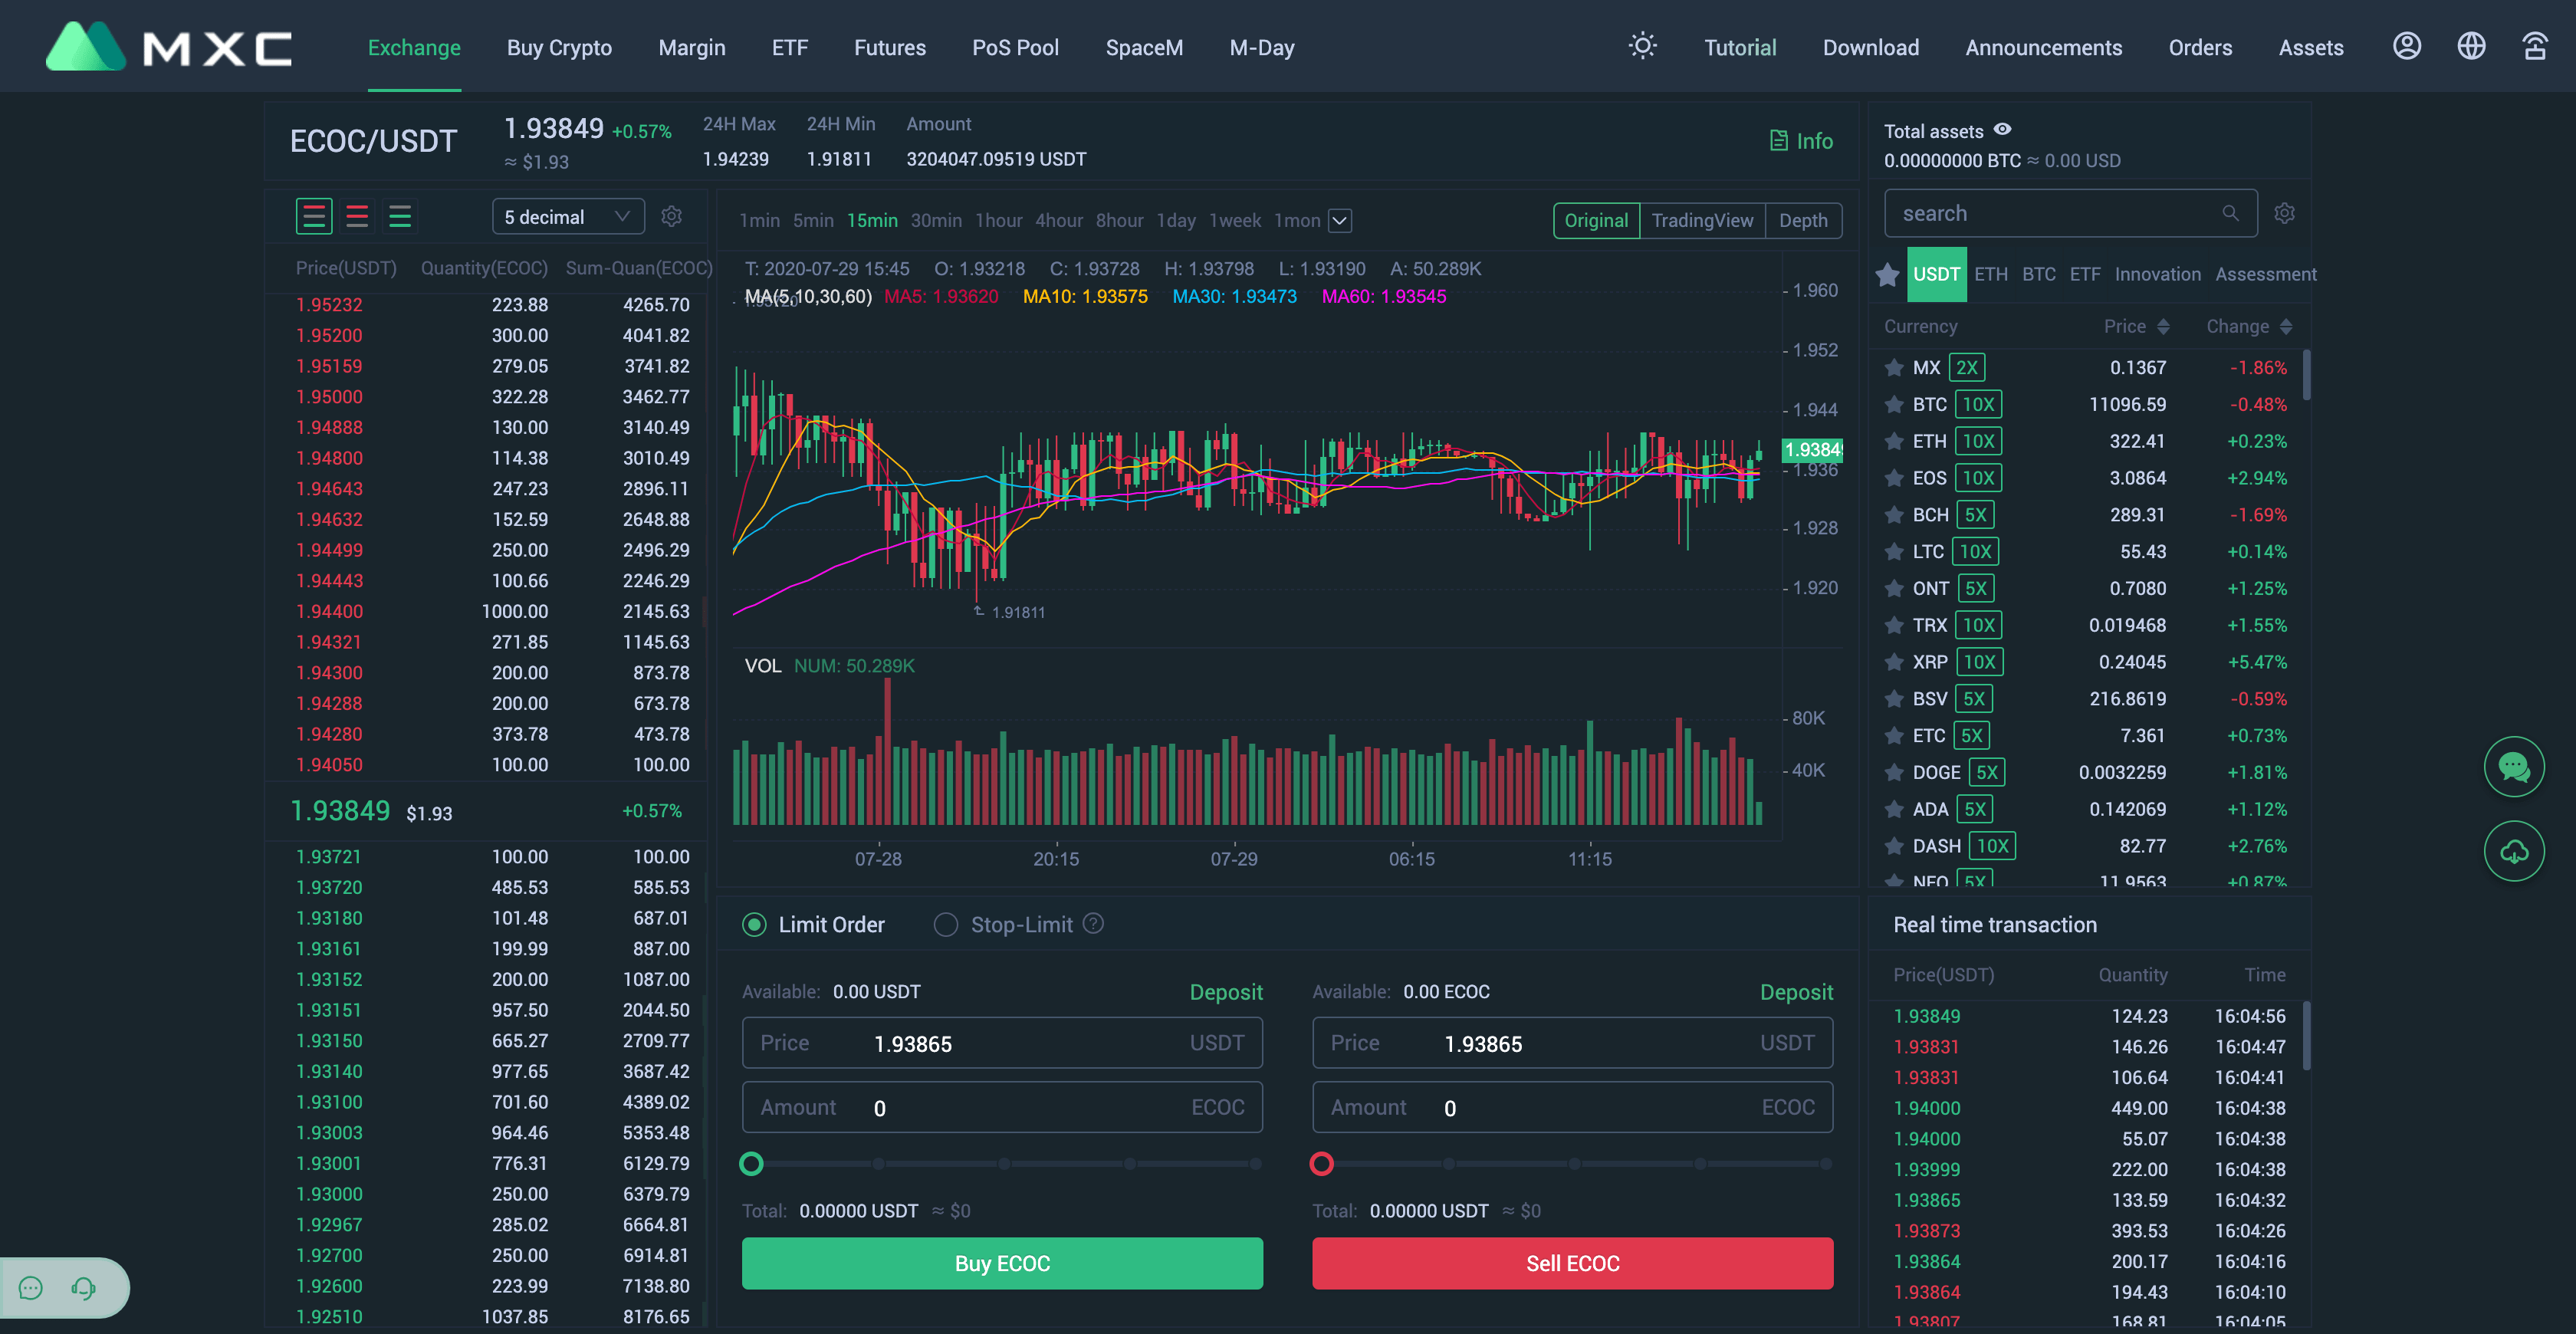Click the mobile app download icon at top right
The width and height of the screenshot is (2576, 1334).
point(2534,46)
